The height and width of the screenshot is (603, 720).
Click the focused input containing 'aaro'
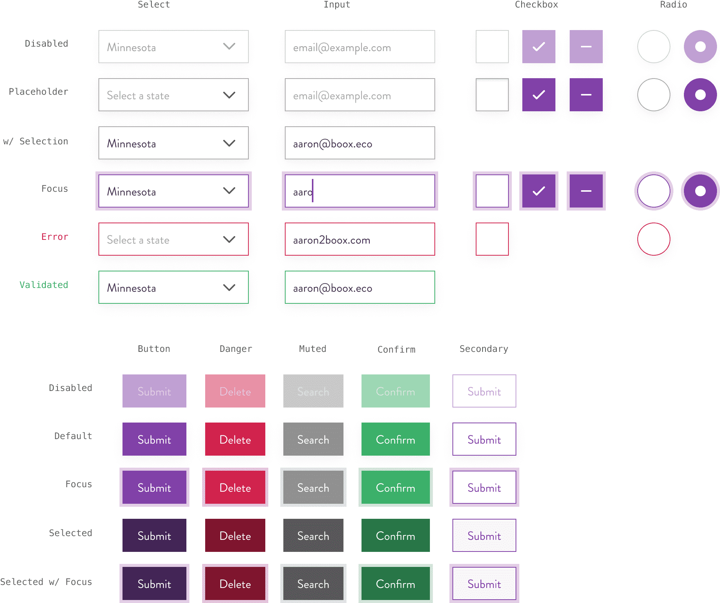[360, 191]
